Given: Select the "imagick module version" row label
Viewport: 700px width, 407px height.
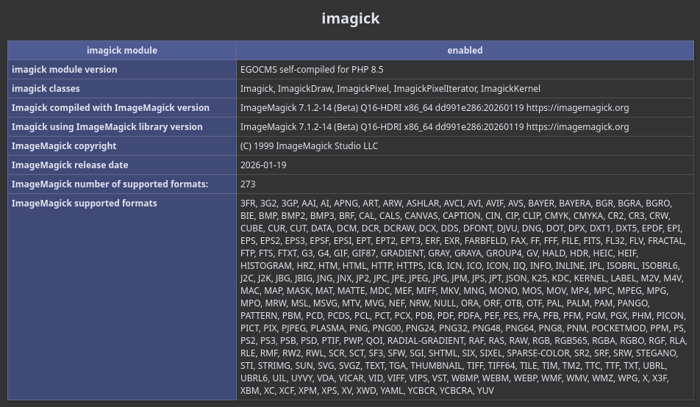Looking at the screenshot, I should (65, 70).
